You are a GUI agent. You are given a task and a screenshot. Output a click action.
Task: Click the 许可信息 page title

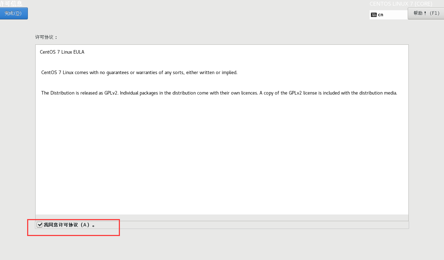pos(11,4)
